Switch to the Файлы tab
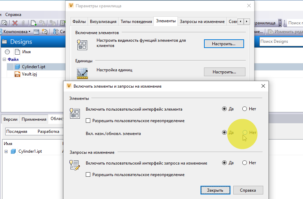Viewport: 303px width, 199px height. (79, 22)
